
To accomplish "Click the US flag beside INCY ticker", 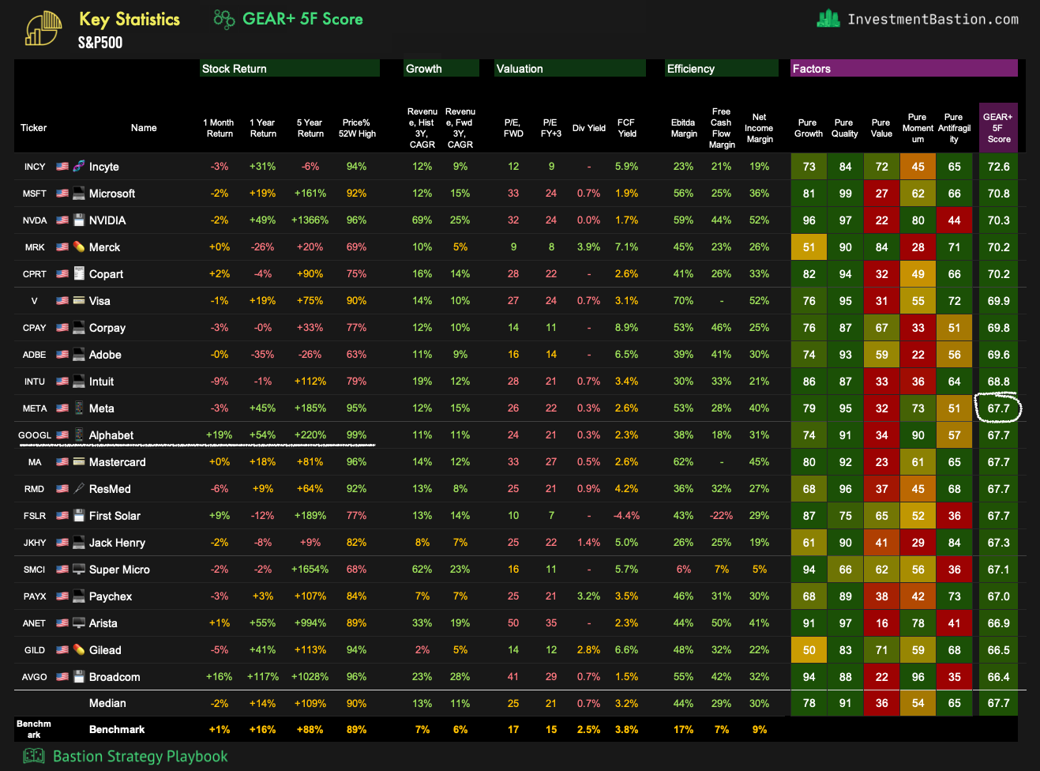I will [62, 167].
